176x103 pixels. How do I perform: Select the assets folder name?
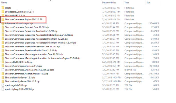tap(8, 8)
